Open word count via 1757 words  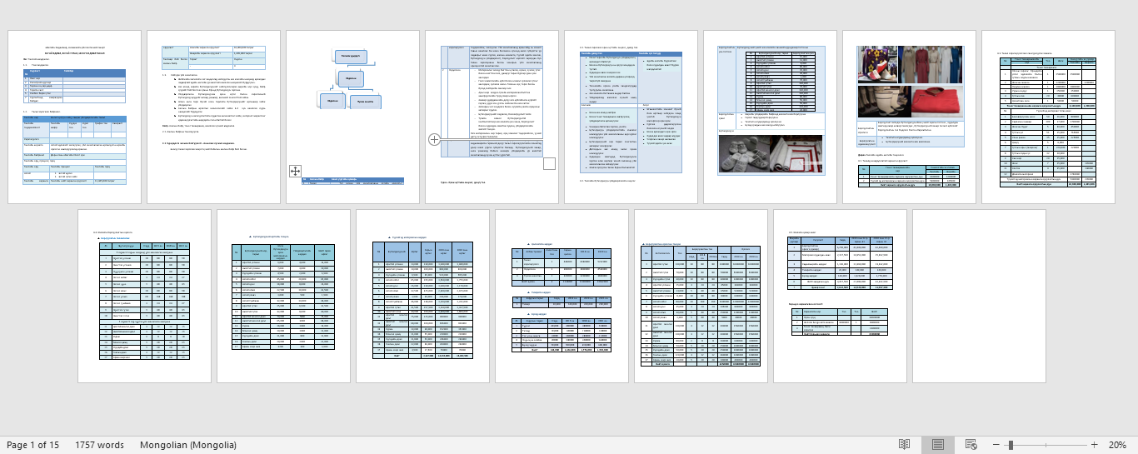point(99,445)
